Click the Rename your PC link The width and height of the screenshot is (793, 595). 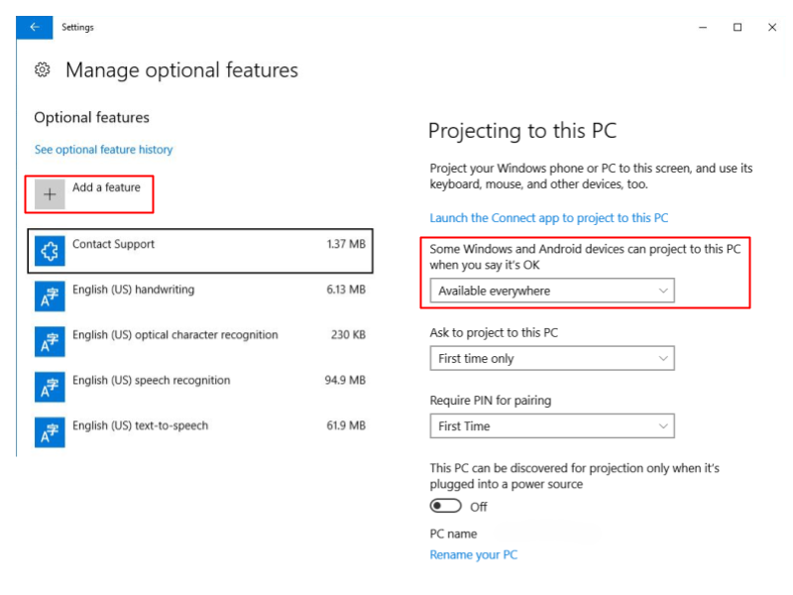pos(473,555)
